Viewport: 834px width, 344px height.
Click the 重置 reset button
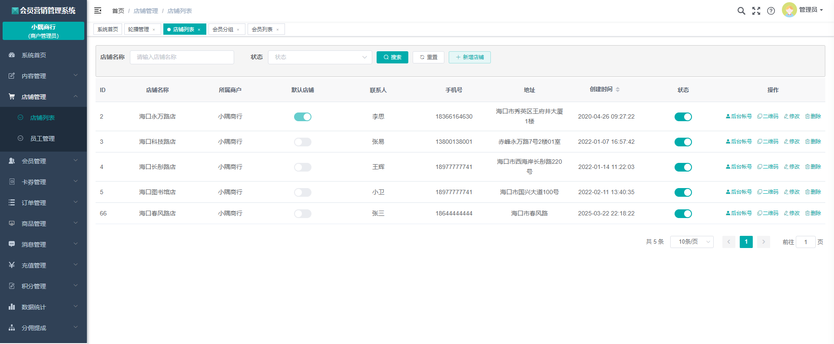click(428, 57)
